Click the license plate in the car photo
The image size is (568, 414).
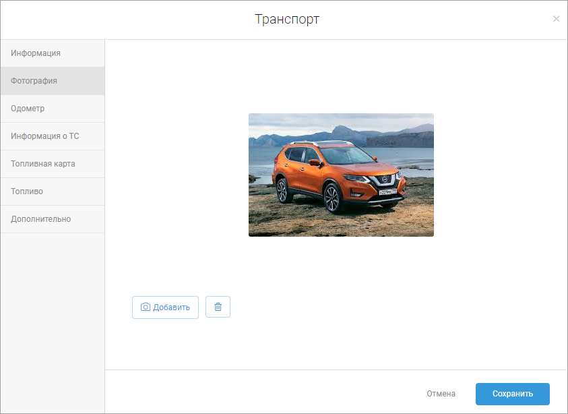pyautogui.click(x=387, y=191)
